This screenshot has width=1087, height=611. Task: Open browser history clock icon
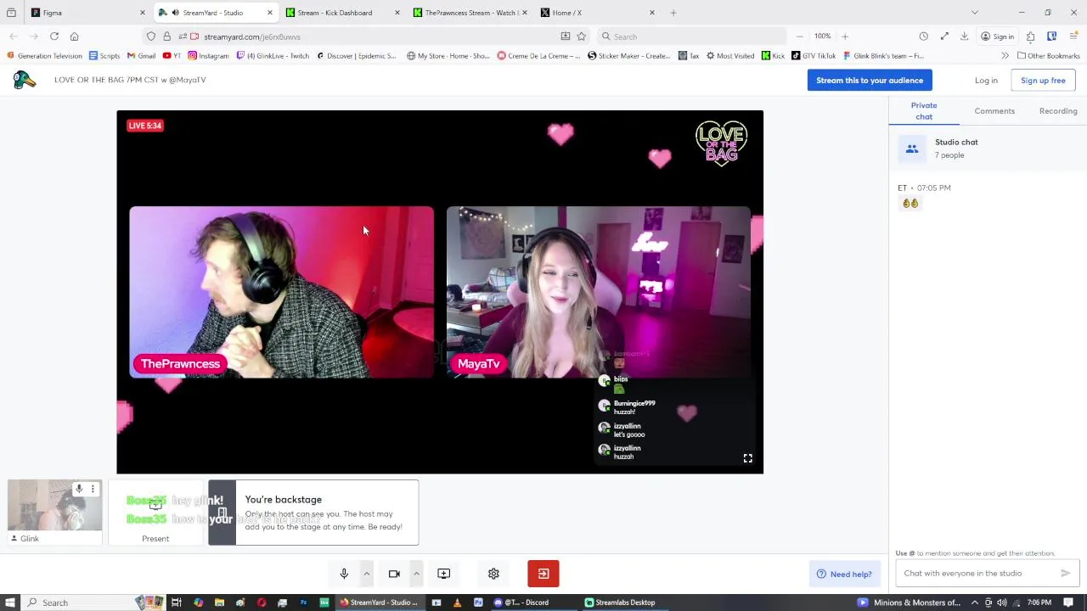923,36
